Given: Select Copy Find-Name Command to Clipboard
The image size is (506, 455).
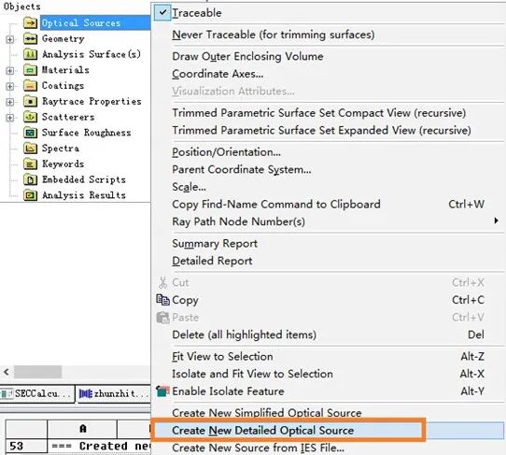Looking at the screenshot, I should [276, 204].
